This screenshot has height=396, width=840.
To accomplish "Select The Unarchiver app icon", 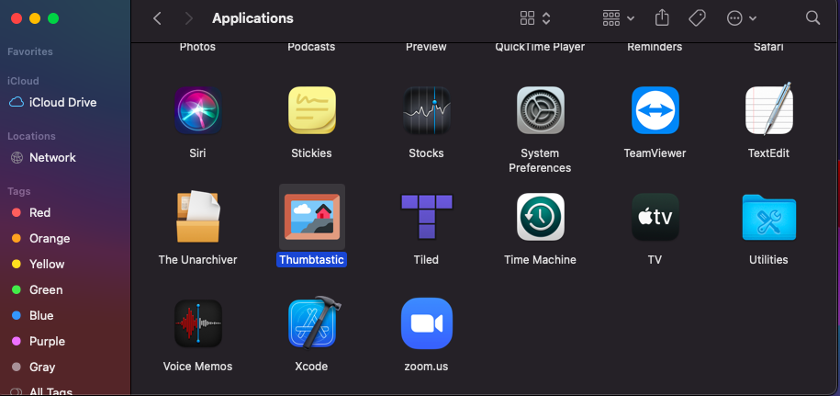I will coord(197,216).
